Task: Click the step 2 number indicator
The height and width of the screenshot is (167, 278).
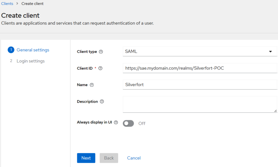Action: (x=11, y=61)
